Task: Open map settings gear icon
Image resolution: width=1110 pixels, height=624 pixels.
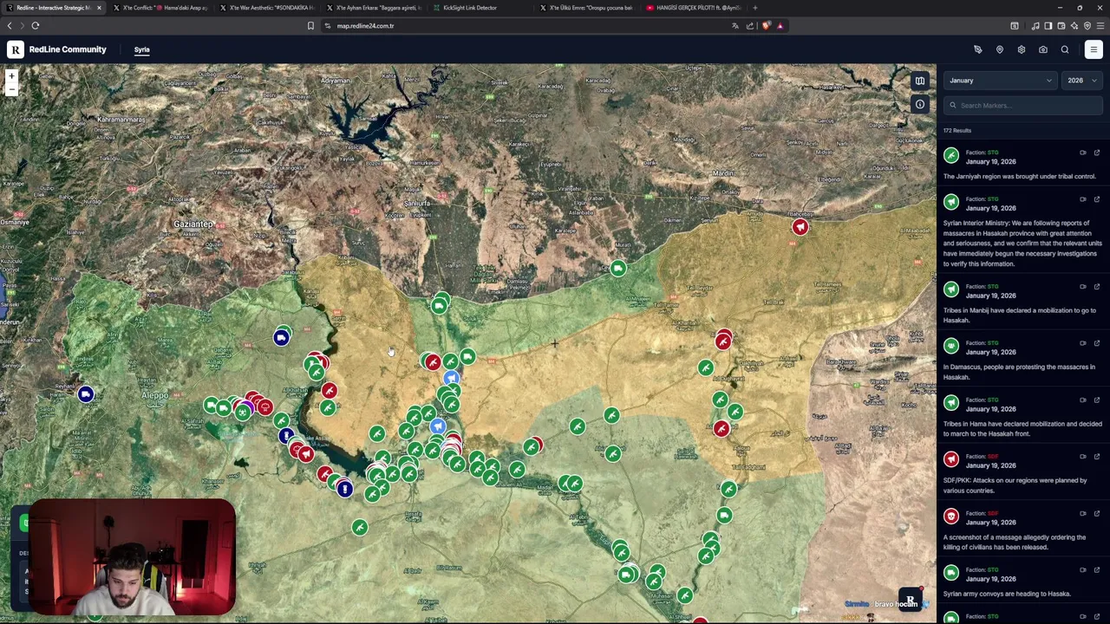Action: click(1021, 49)
